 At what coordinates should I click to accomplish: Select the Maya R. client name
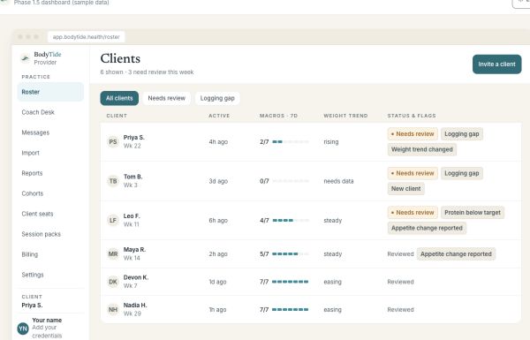coord(134,249)
